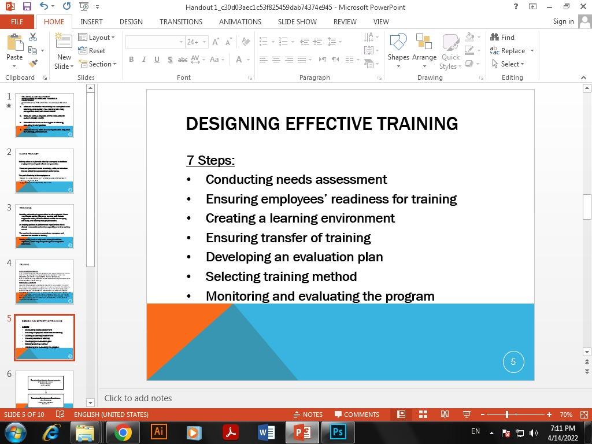Click the zoom slider handle
Viewport: 592px width, 444px height.
coord(507,415)
